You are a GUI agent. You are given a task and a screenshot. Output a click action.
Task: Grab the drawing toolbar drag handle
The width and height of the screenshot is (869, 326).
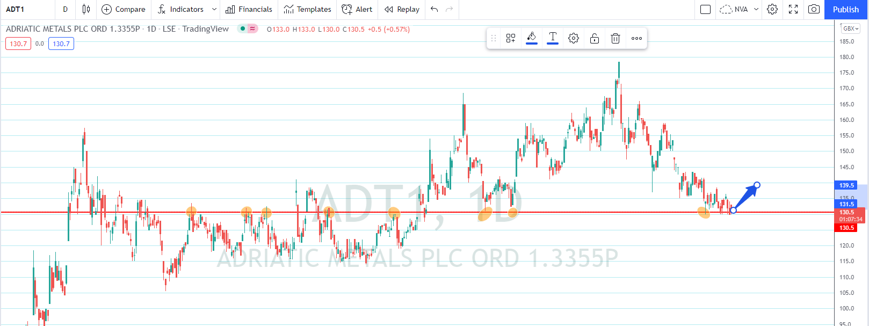coord(494,38)
